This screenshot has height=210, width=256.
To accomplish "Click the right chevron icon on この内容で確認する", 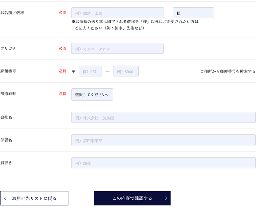I will tap(166, 198).
